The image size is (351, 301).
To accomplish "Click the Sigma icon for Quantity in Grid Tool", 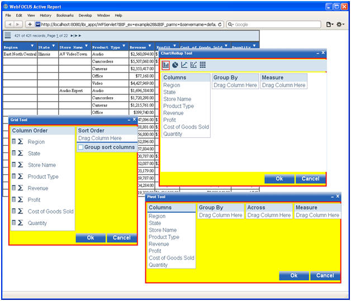I will click(20, 223).
